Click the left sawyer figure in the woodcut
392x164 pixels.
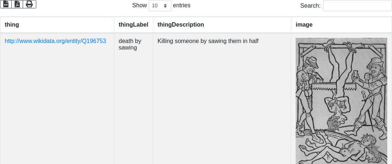click(307, 87)
